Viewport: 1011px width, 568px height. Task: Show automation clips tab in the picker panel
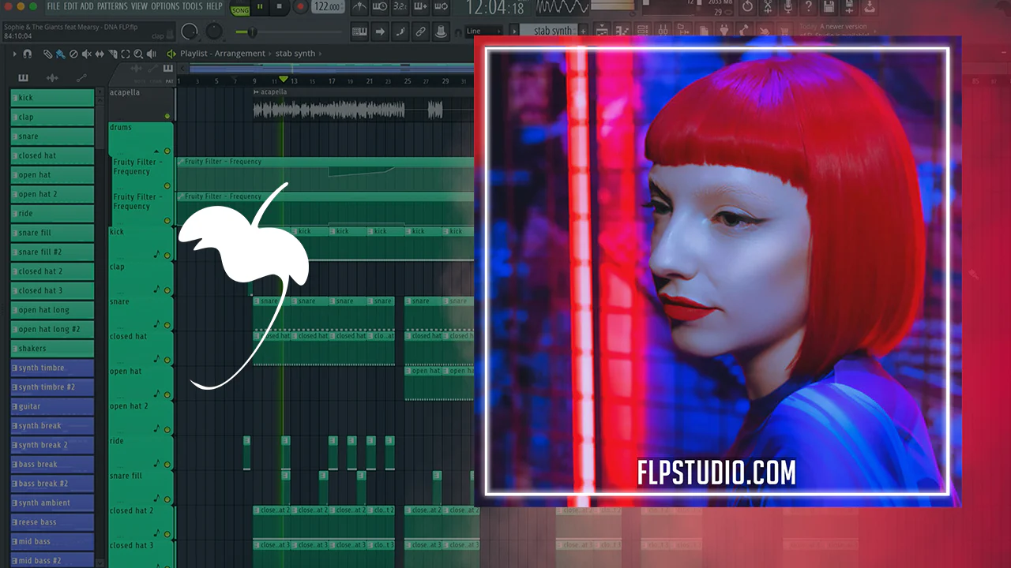coord(81,77)
